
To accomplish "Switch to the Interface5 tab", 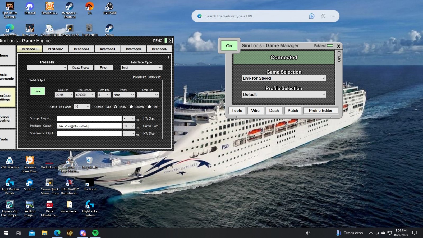I will click(134, 49).
